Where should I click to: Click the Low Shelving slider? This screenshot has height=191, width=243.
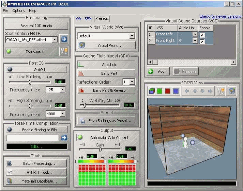(30, 82)
